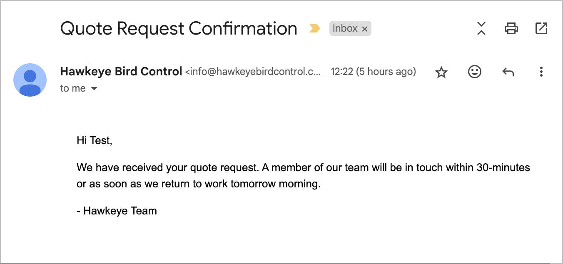Add an emoji reaction to the message
This screenshot has width=563, height=264.
(x=475, y=72)
